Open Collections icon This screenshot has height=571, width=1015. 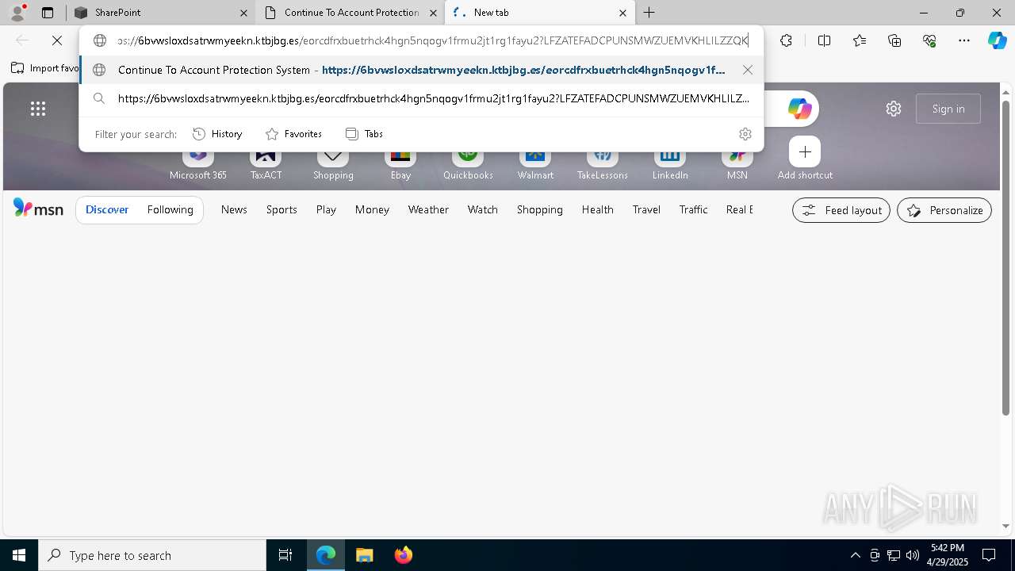coord(894,40)
